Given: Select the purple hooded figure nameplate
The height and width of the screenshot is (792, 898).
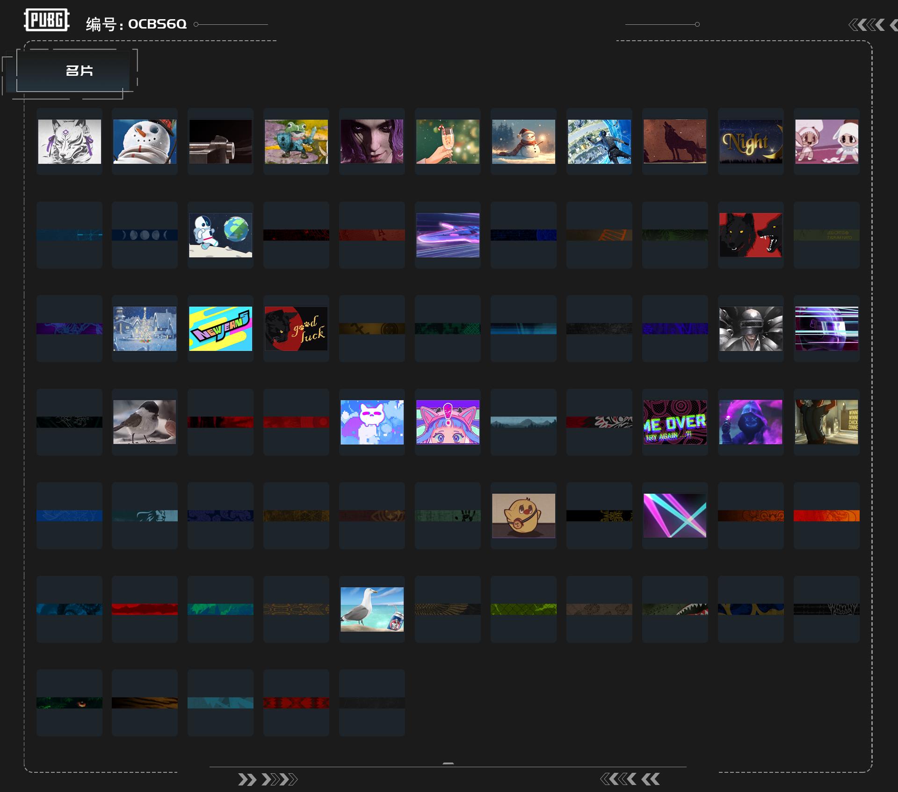Looking at the screenshot, I should pos(751,422).
